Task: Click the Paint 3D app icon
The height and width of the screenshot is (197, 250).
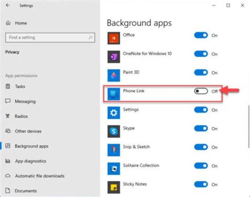Action: point(114,75)
